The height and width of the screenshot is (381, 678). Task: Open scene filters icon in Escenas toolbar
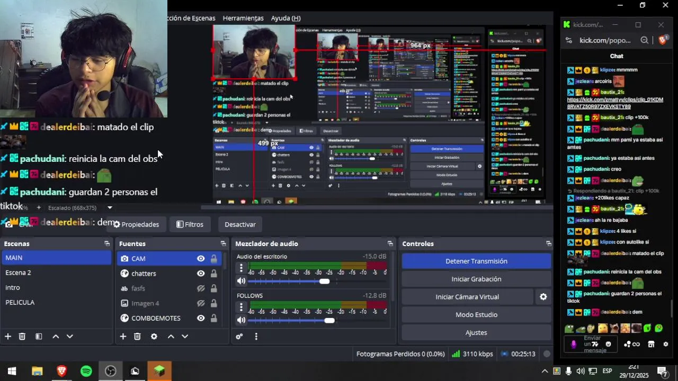tap(39, 337)
